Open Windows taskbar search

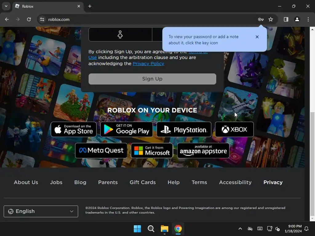pyautogui.click(x=151, y=229)
